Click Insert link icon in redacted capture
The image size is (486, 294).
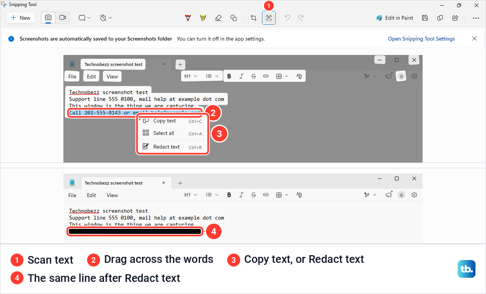266,195
